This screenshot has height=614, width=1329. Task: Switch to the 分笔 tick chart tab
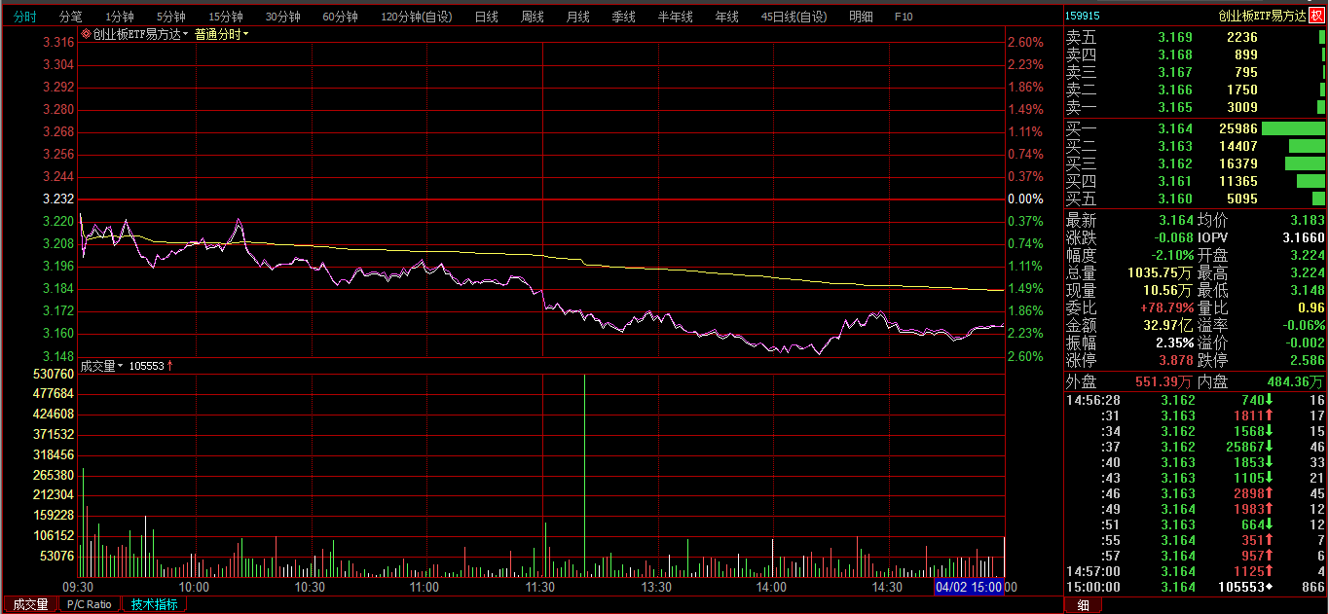pos(71,17)
